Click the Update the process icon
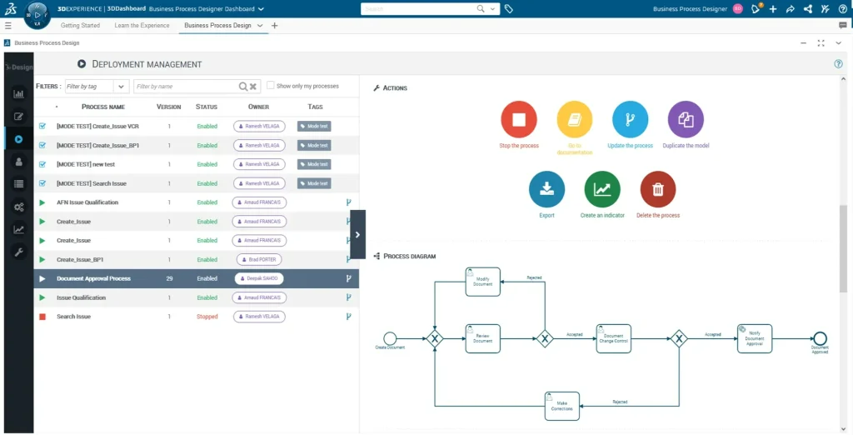Viewport: 853px width, 435px height. (630, 119)
